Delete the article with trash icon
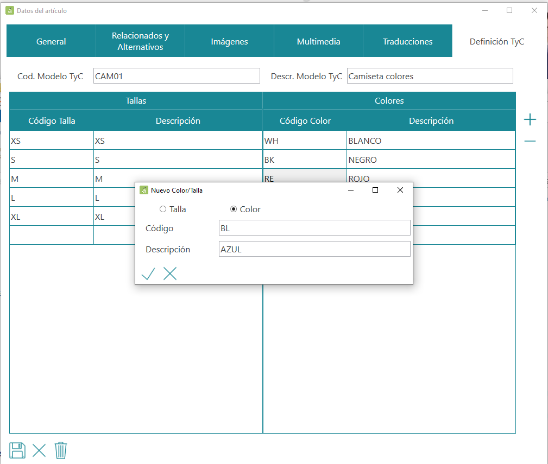The width and height of the screenshot is (548, 464). (x=61, y=450)
